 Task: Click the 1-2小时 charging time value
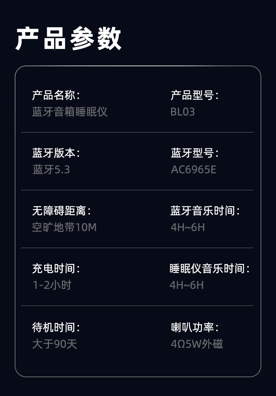point(52,285)
